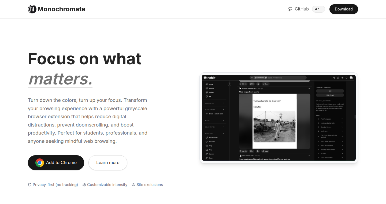Viewport: 386px width, 204px height.
Task: Click the Customizable intensity text
Action: [x=107, y=185]
